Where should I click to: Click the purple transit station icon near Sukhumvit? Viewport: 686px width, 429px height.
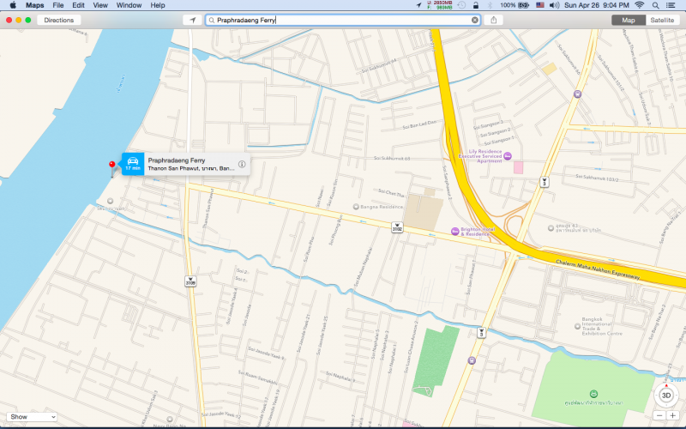tap(577, 94)
